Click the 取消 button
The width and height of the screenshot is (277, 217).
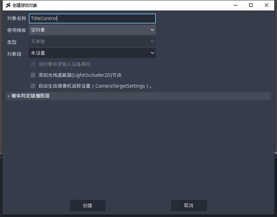[x=188, y=205]
